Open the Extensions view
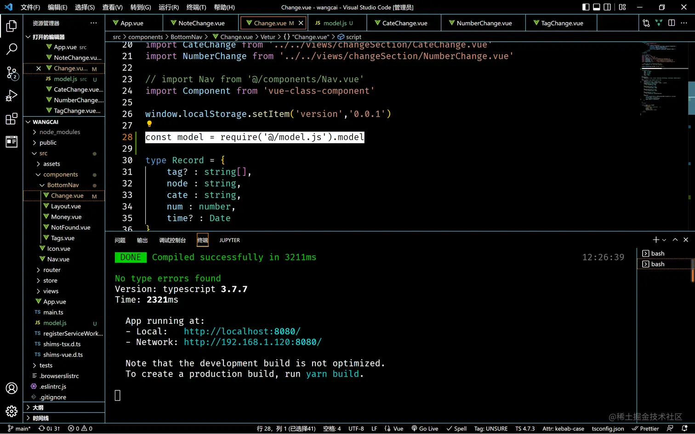The height and width of the screenshot is (434, 695). [11, 119]
